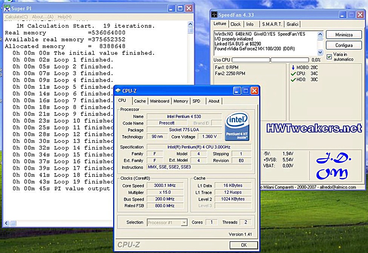Image resolution: width=368 pixels, height=253 pixels.
Task: Toggle the Varia in automatico checkbox
Action: [x=329, y=56]
